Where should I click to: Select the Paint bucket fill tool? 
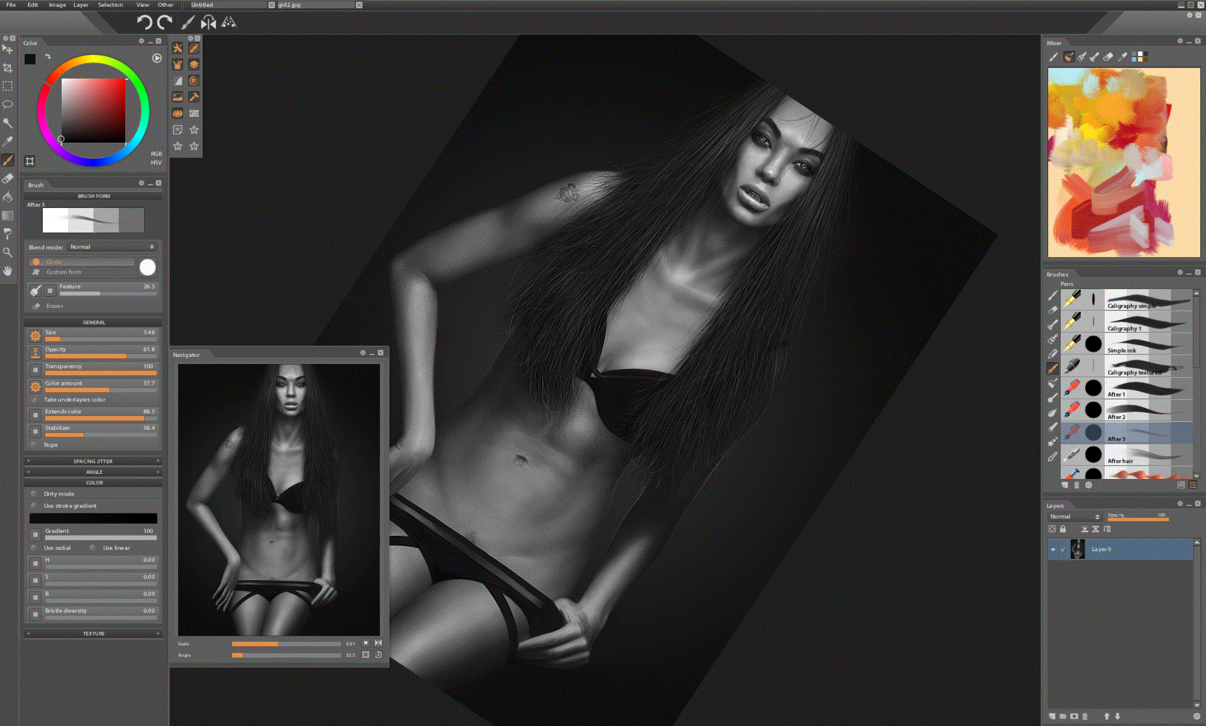pyautogui.click(x=8, y=197)
